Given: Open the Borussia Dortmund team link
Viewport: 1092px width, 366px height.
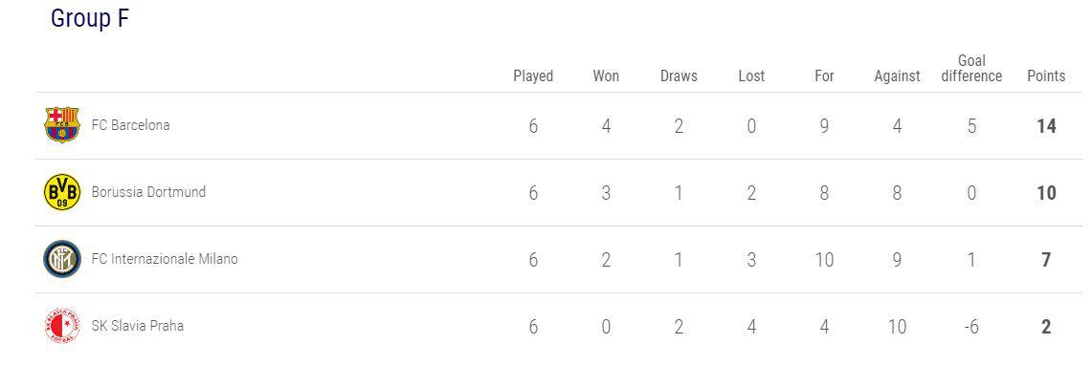Looking at the screenshot, I should click(x=148, y=192).
